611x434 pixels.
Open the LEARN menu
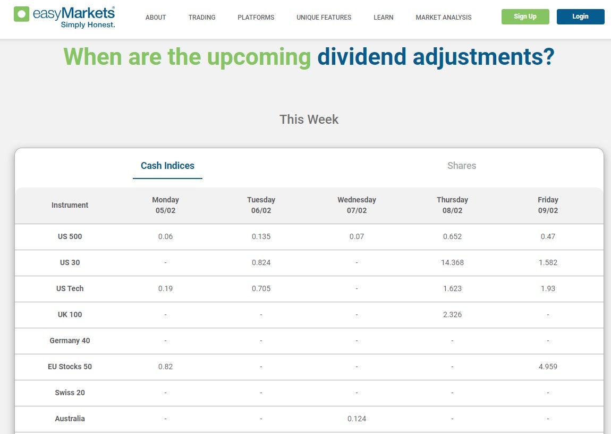pyautogui.click(x=384, y=18)
